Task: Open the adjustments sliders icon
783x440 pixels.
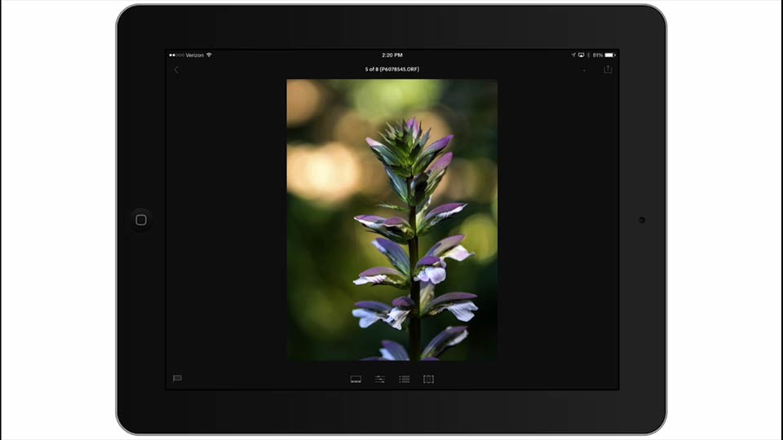Action: click(380, 379)
